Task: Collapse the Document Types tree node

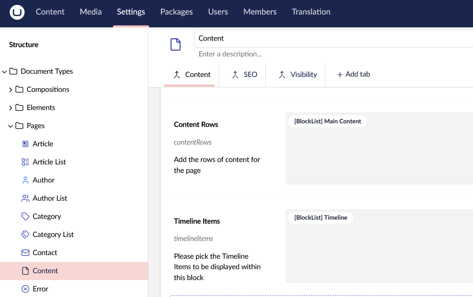Action: 5,71
